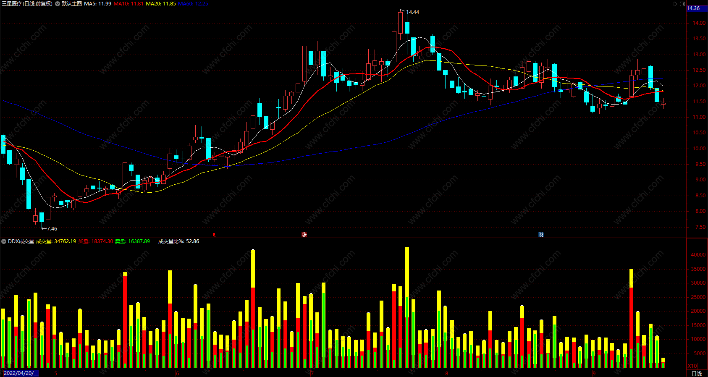Click the 5000 volume axis label

pyautogui.click(x=700, y=353)
